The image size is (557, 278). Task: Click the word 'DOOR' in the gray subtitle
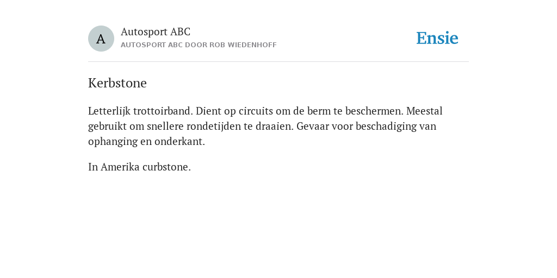196,45
